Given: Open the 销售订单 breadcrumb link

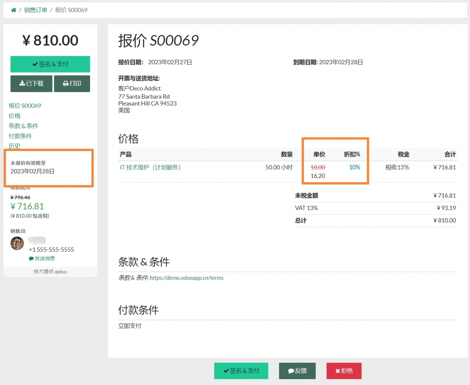Looking at the screenshot, I should click(35, 10).
